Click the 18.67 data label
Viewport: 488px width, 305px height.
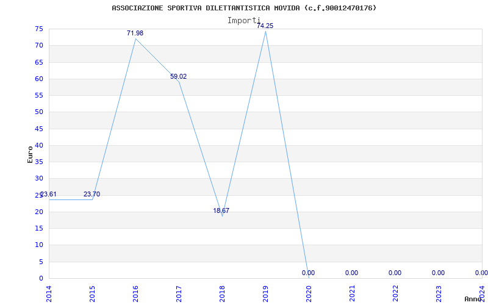point(221,210)
